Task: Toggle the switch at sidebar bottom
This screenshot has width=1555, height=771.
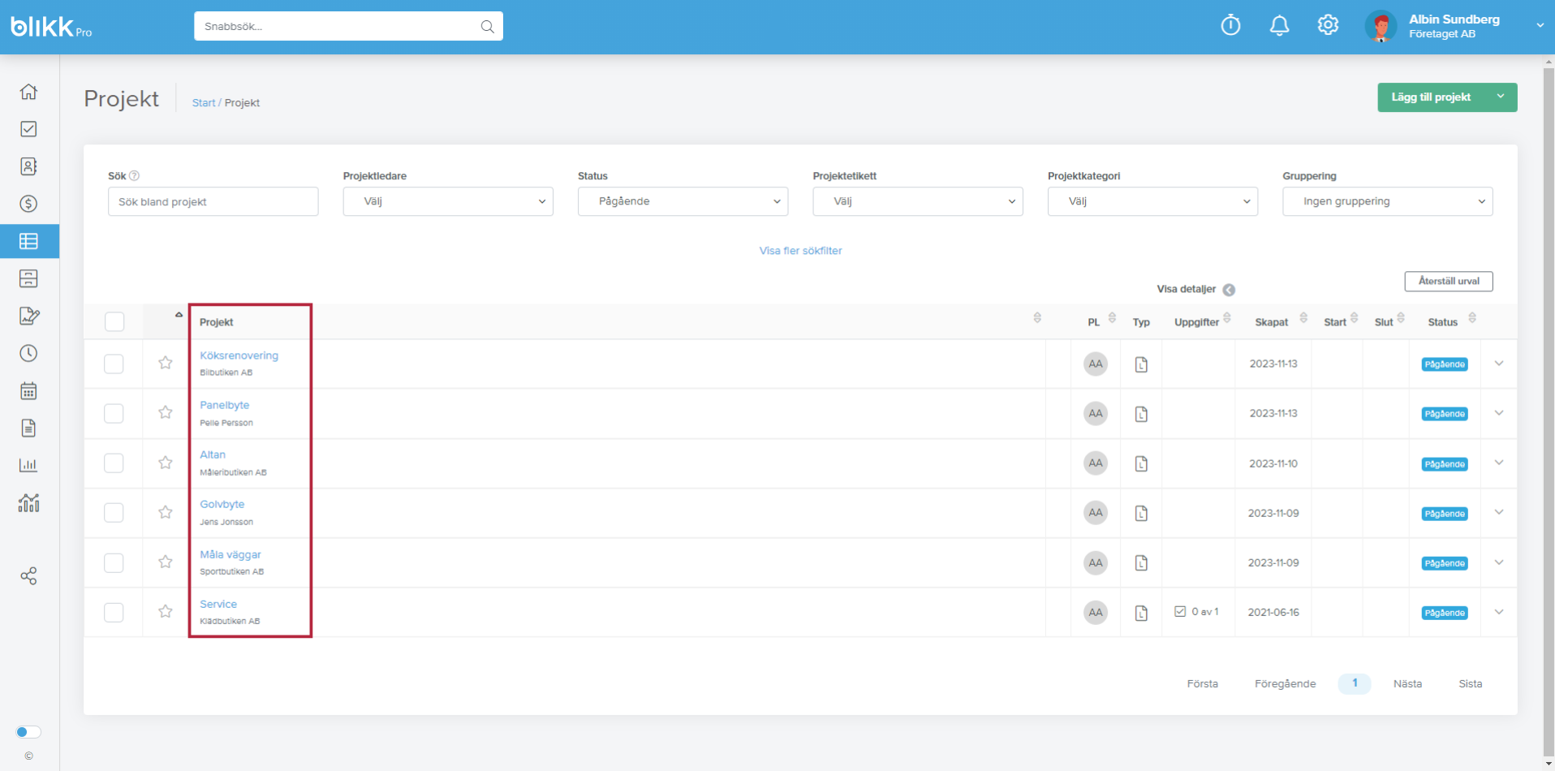Action: click(x=28, y=732)
